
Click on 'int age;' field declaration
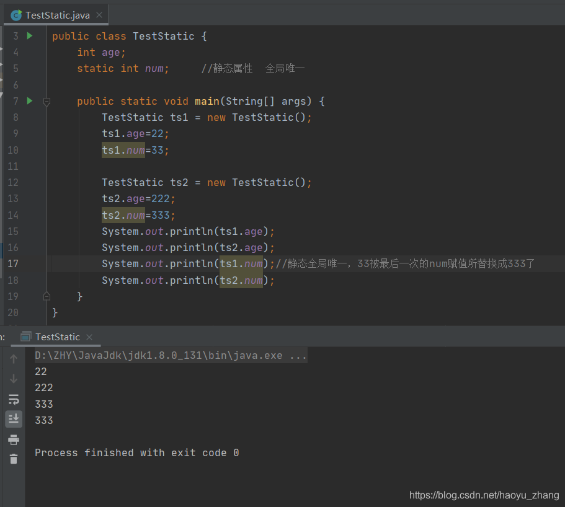tap(101, 53)
